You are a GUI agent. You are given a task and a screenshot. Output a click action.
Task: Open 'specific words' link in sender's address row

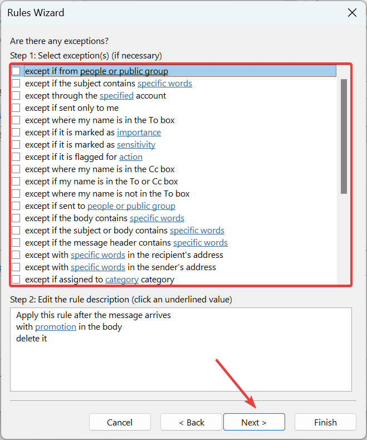click(98, 267)
